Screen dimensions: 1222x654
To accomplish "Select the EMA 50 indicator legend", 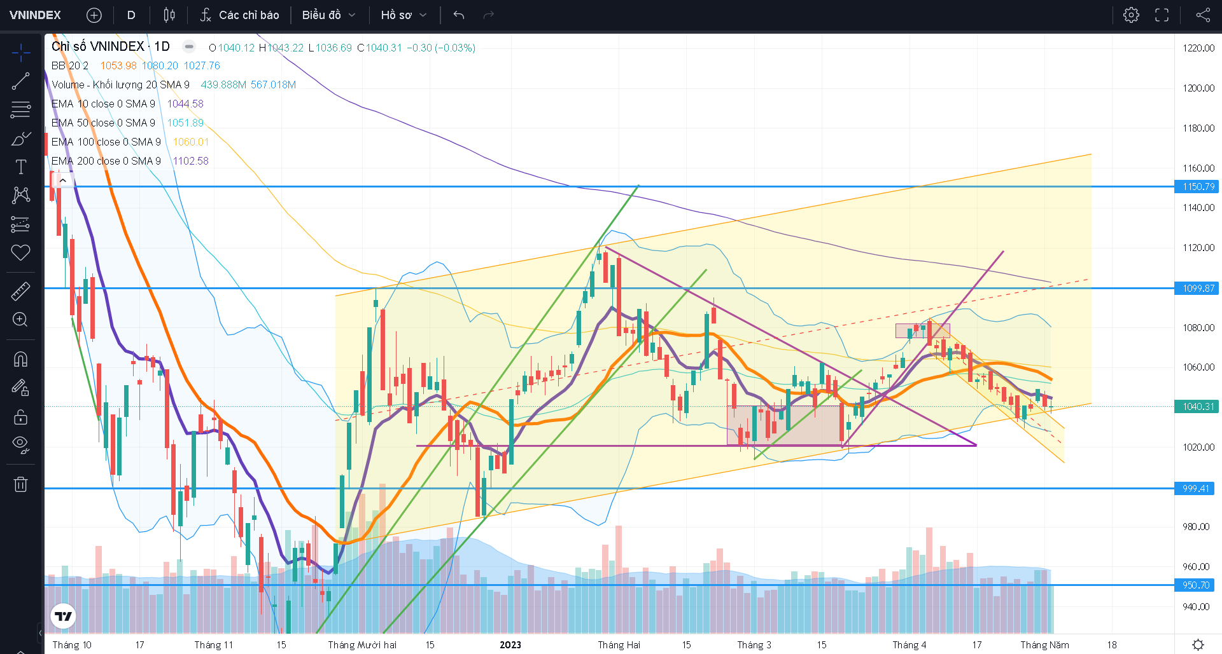I will (x=103, y=123).
